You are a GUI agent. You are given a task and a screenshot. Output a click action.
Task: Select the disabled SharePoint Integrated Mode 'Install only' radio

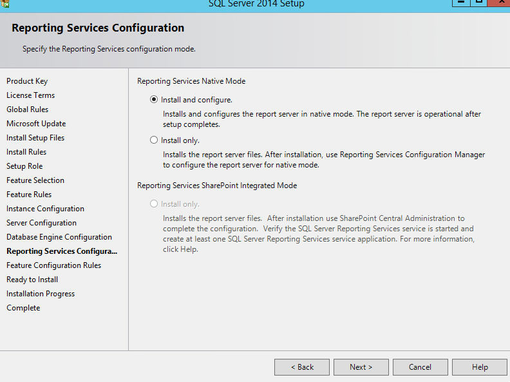(x=154, y=204)
